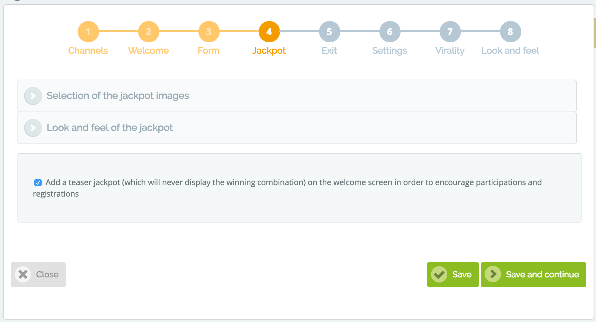The image size is (596, 322).
Task: Open the Selection of the jackpot images section title
Action: [x=118, y=96]
